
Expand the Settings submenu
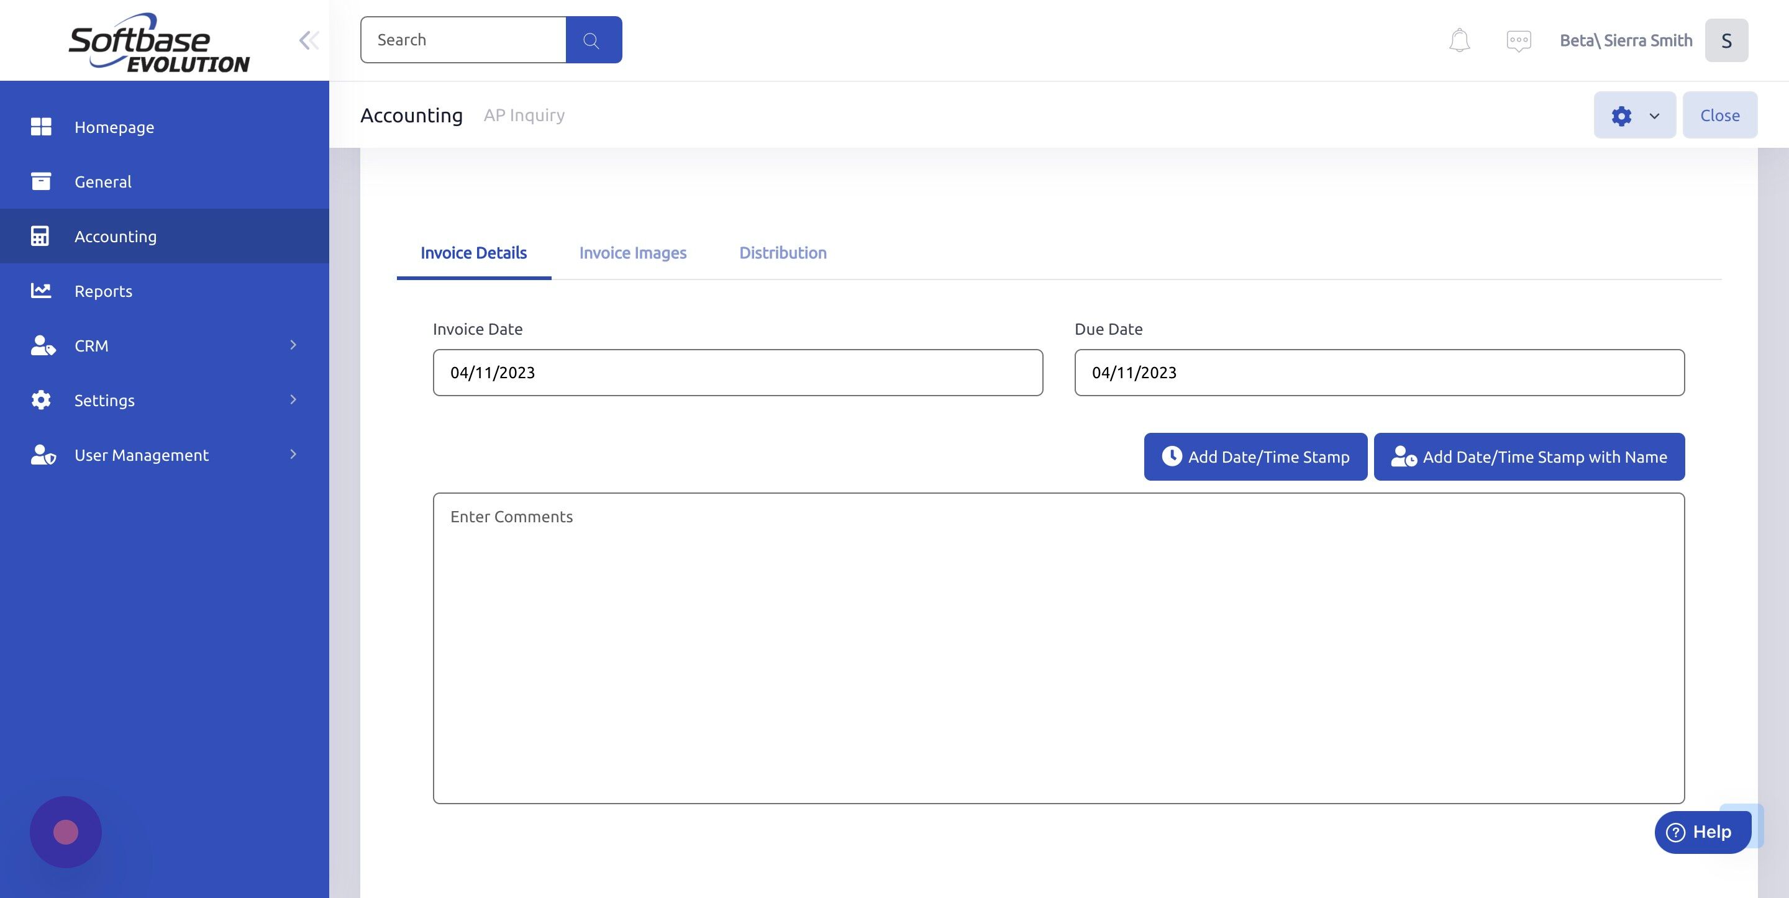(293, 400)
